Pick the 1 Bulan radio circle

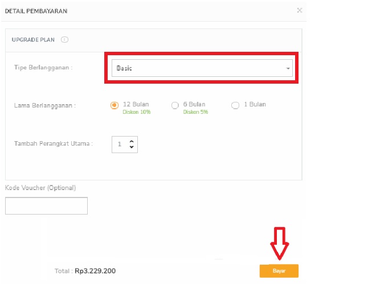[x=235, y=105]
